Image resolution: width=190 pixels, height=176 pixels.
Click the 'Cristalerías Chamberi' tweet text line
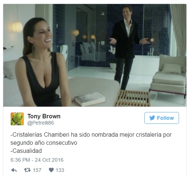tap(91, 135)
